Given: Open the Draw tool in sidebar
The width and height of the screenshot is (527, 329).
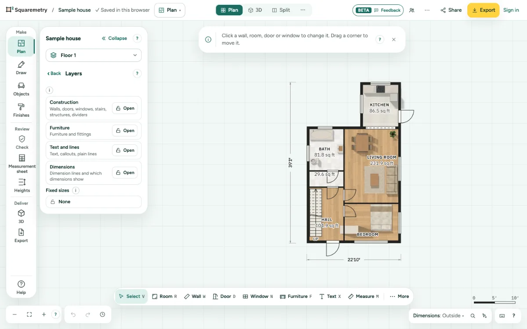Looking at the screenshot, I should (x=21, y=68).
